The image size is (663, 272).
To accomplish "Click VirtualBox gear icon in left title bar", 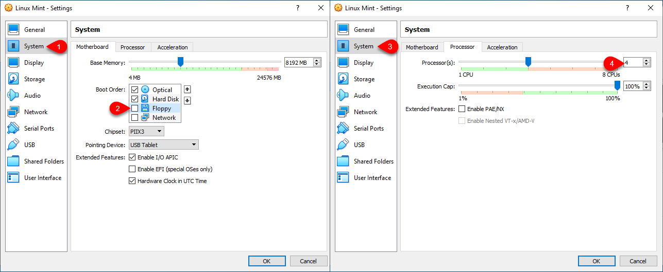I will tap(8, 8).
